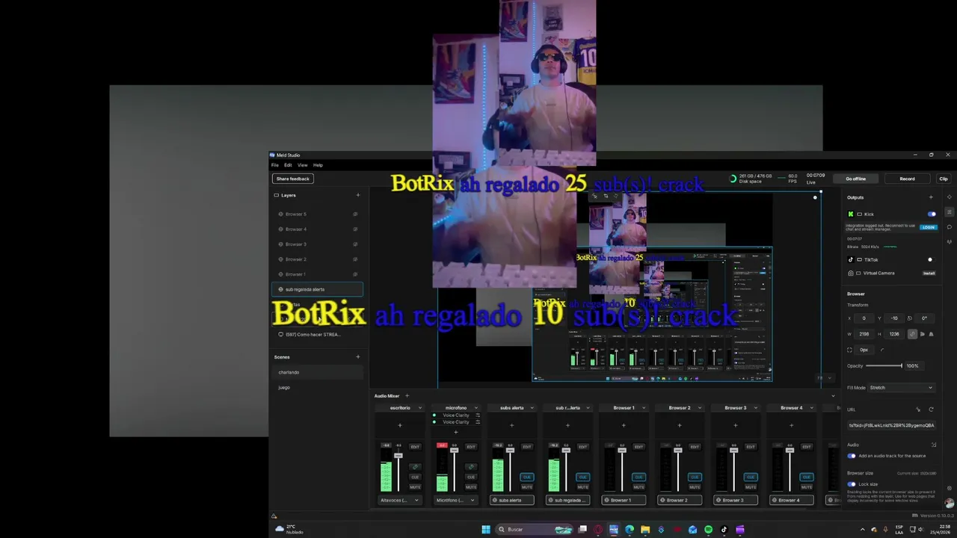Open settings for the first Voice Clarity effect

(478, 415)
